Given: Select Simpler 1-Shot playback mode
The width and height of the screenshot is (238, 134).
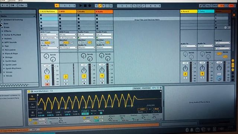Looking at the screenshot, I should click(x=32, y=105).
